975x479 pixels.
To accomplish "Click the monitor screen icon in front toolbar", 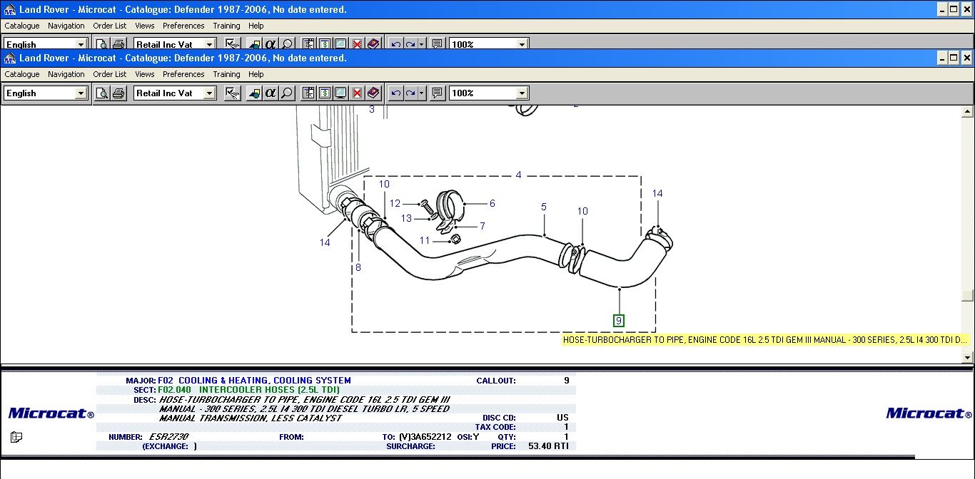I will tap(341, 93).
